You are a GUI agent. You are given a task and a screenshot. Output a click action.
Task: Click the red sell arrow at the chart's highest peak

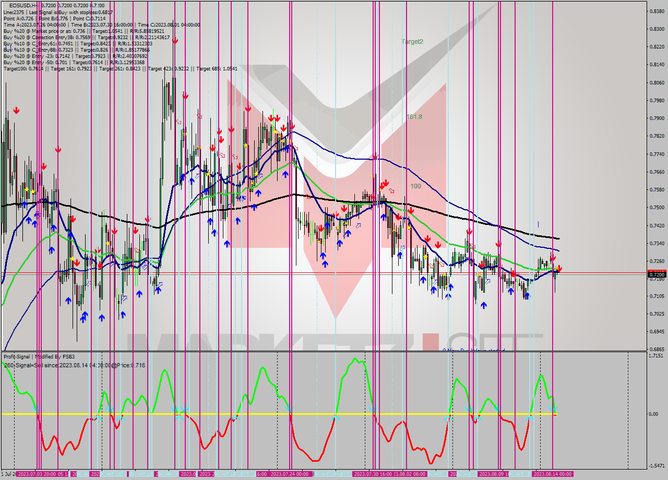175,40
